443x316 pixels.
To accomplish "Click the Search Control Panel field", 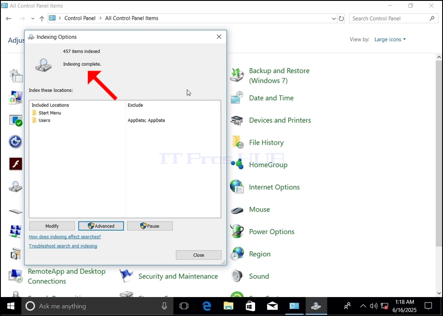I will [393, 19].
